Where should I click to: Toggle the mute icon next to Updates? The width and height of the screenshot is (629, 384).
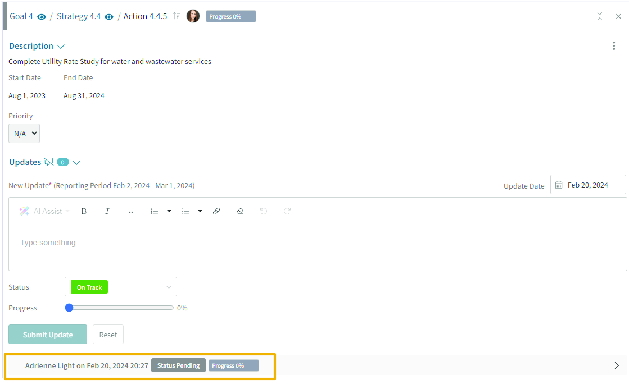click(48, 162)
